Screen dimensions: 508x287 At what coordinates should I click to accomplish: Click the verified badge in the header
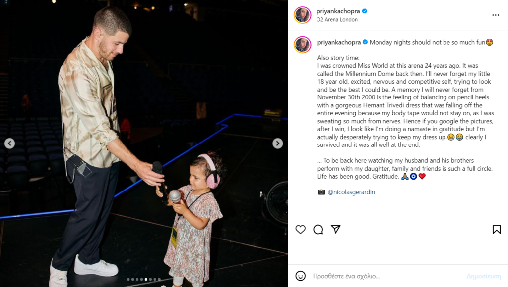pos(365,11)
